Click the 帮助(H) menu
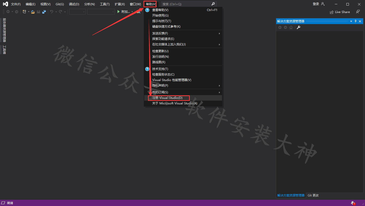 pyautogui.click(x=151, y=4)
